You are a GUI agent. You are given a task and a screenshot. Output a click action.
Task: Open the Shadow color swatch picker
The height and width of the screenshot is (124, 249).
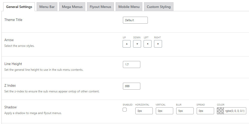(x=220, y=111)
